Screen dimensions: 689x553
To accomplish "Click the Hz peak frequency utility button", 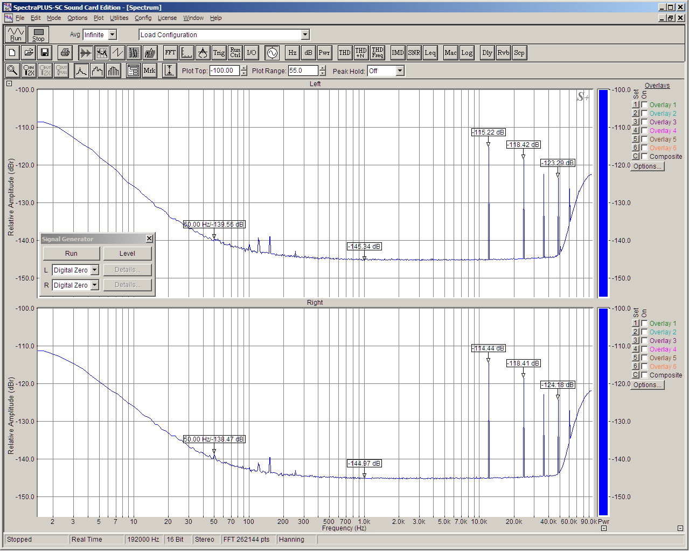I will 292,53.
